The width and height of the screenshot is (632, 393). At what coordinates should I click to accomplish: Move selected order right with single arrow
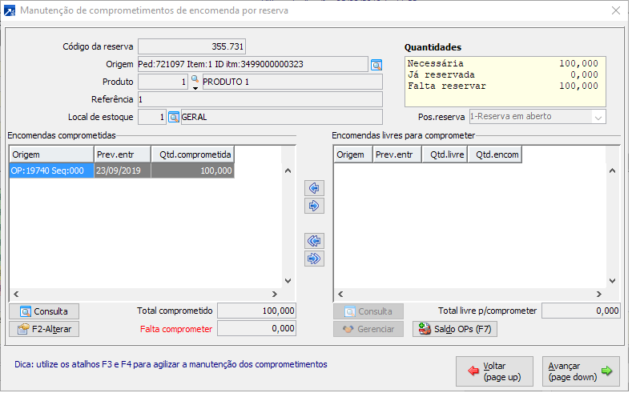314,206
